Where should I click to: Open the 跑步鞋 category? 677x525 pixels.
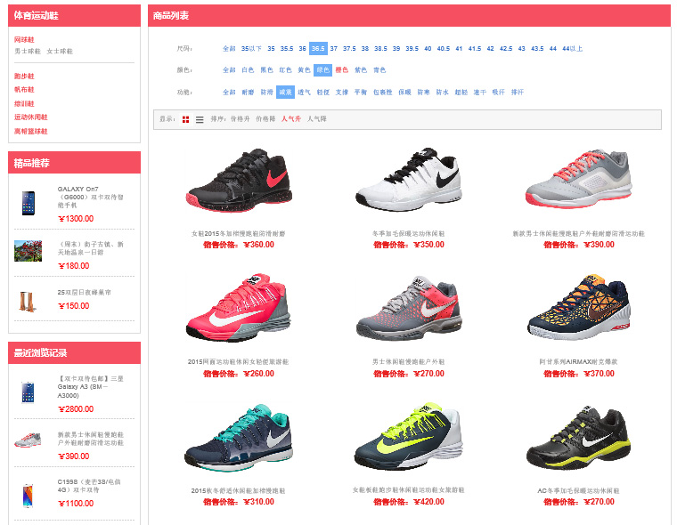coord(24,76)
